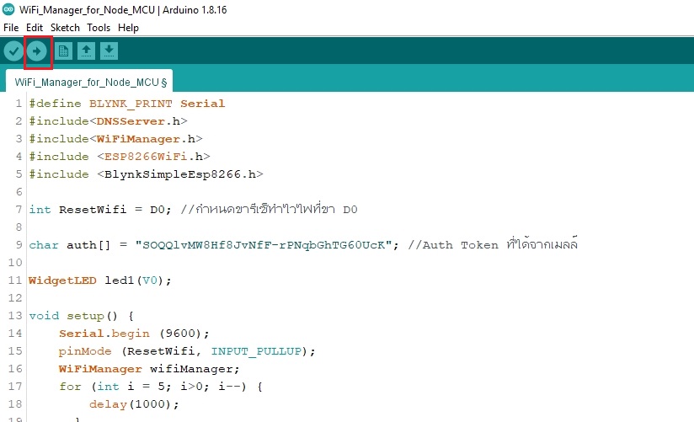Viewport: 694px width, 422px height.
Task: Open the Tools menu
Action: (x=99, y=28)
